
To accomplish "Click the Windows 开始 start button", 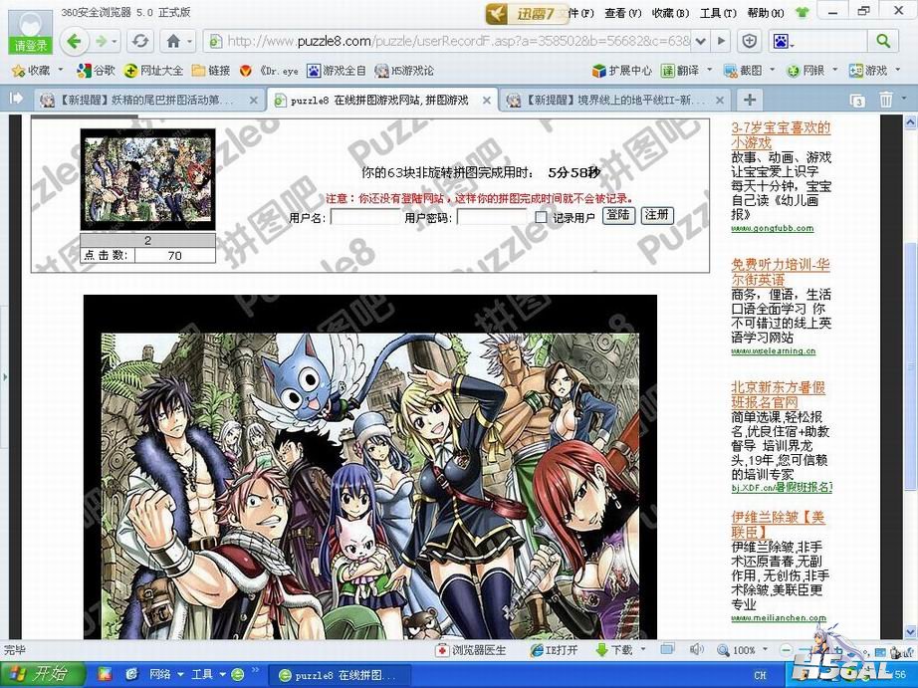I will (x=42, y=674).
